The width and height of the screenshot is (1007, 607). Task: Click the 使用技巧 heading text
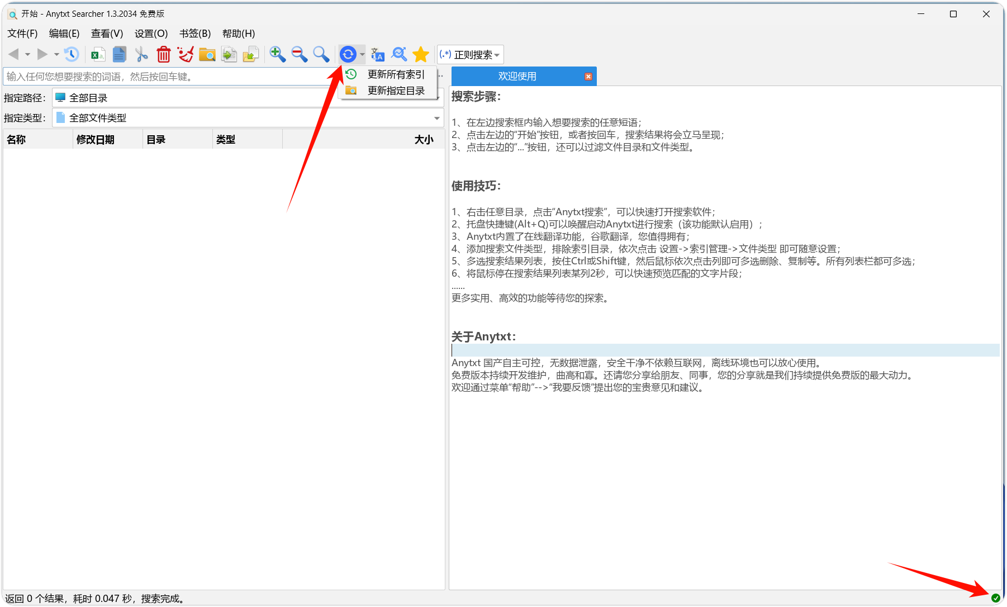[x=476, y=186]
